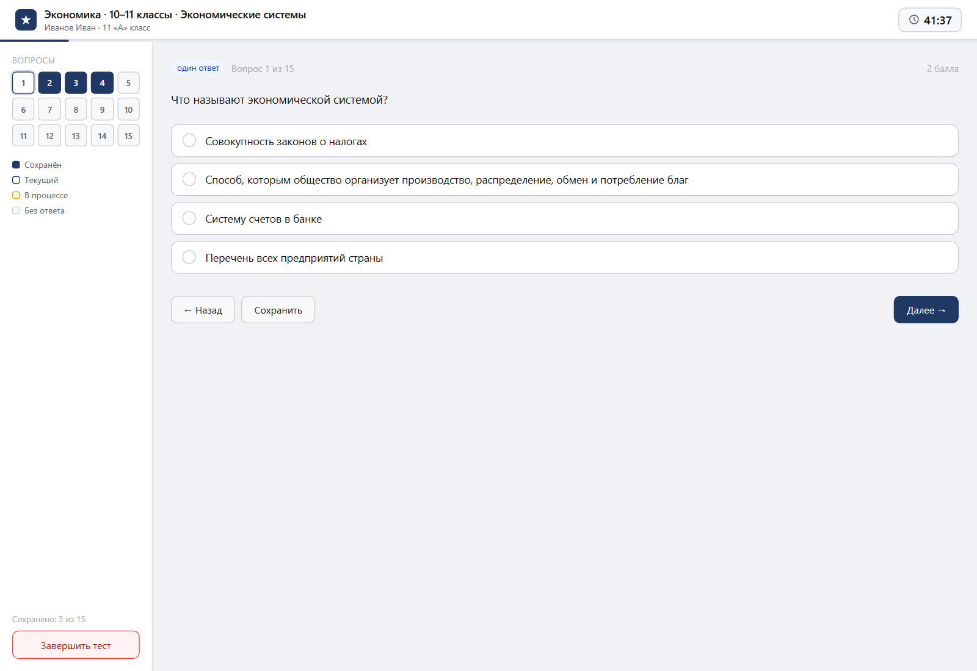The image size is (977, 671).
Task: Click the 41:37 timer display
Action: click(x=930, y=20)
